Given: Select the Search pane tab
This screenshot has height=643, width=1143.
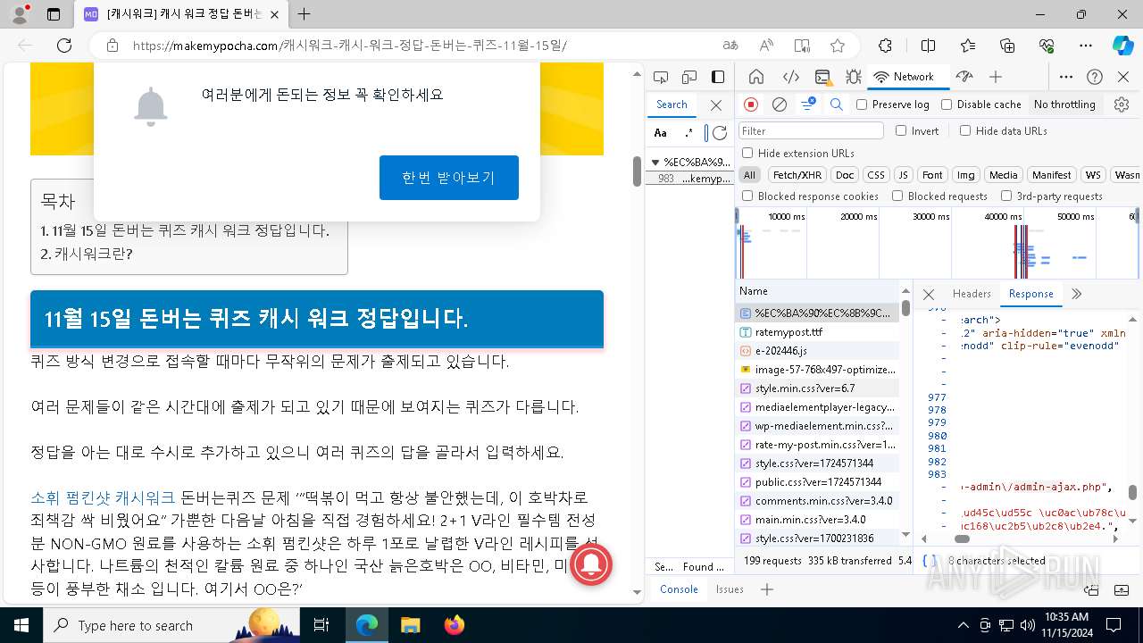Looking at the screenshot, I should [672, 104].
